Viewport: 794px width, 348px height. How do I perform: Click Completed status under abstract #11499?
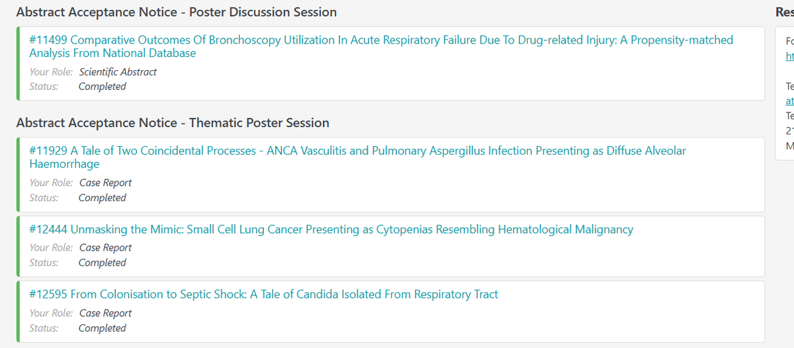102,87
